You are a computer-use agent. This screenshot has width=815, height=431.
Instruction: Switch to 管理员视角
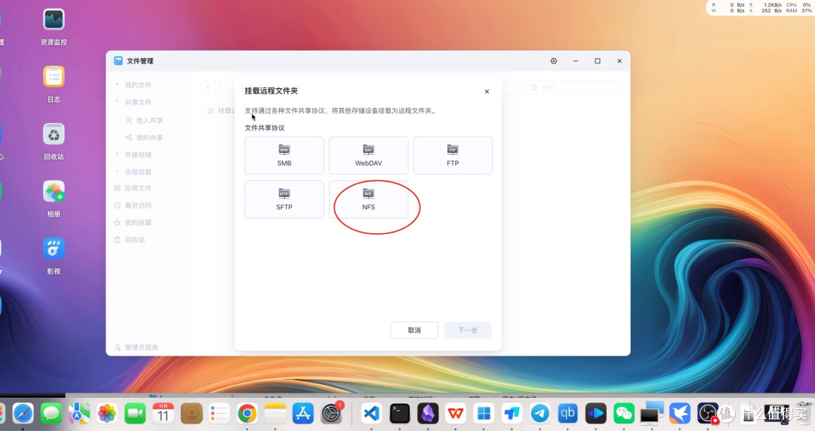click(x=136, y=347)
